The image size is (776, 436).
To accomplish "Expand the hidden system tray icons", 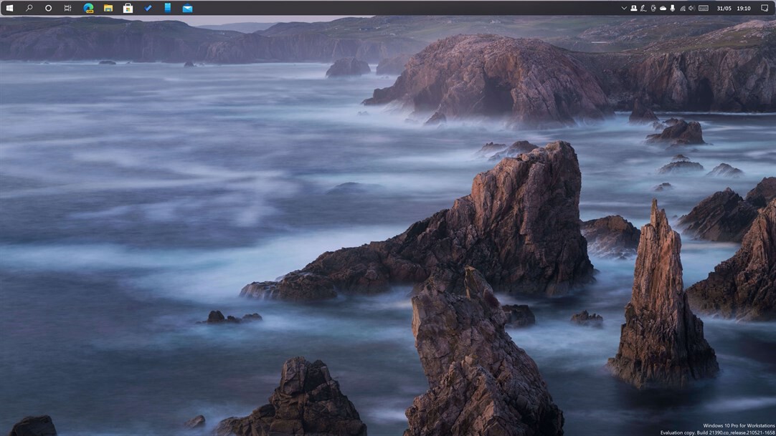I will (624, 8).
